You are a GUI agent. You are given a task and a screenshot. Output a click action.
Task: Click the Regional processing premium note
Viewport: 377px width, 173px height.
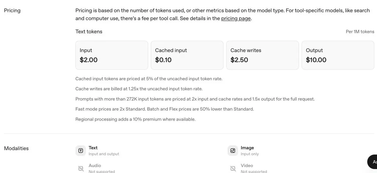coord(135,119)
